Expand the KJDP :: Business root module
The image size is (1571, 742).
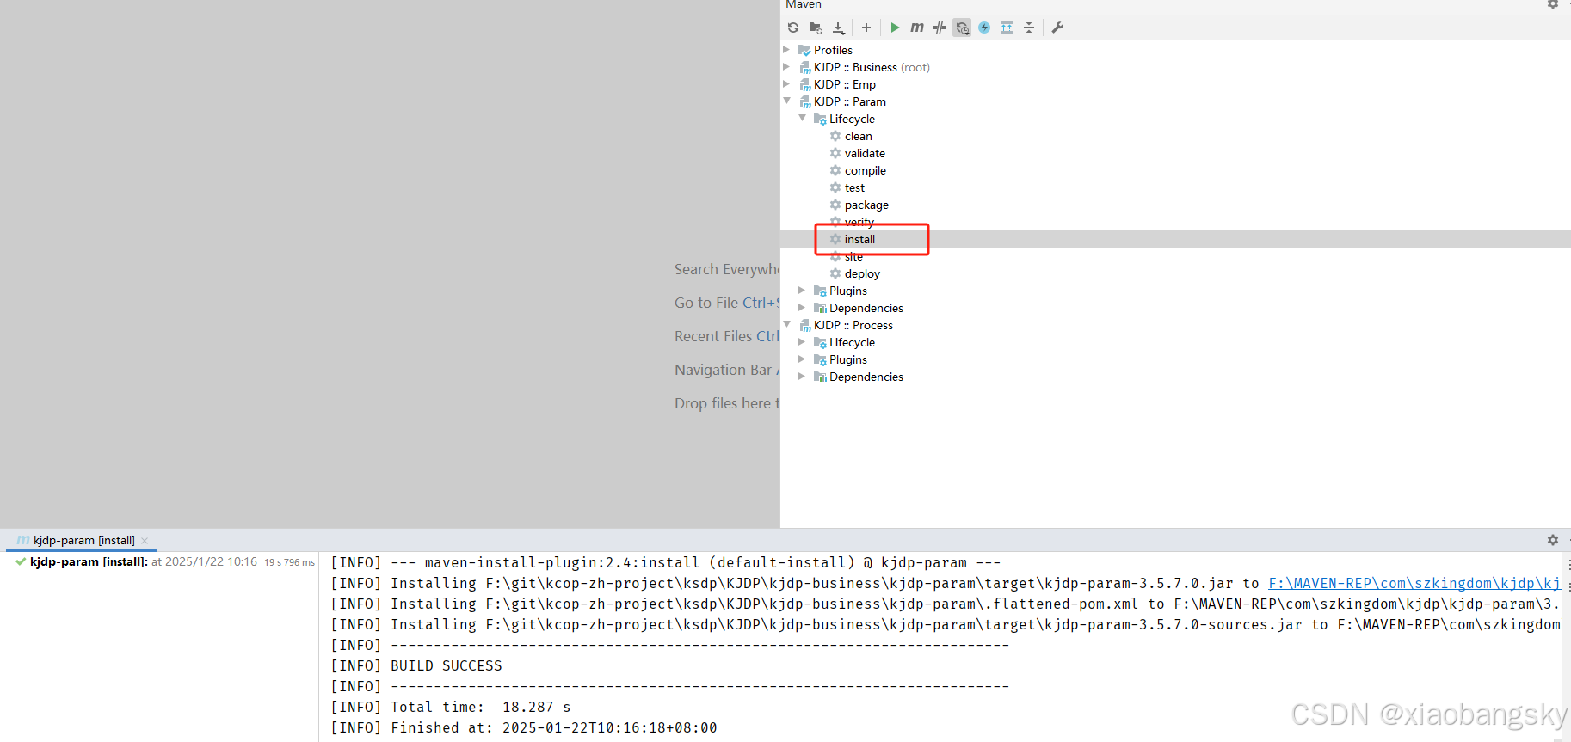point(786,67)
